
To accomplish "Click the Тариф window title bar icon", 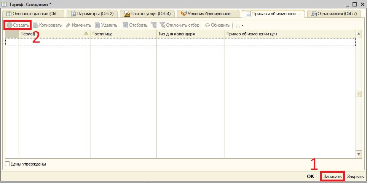I will pyautogui.click(x=4, y=4).
